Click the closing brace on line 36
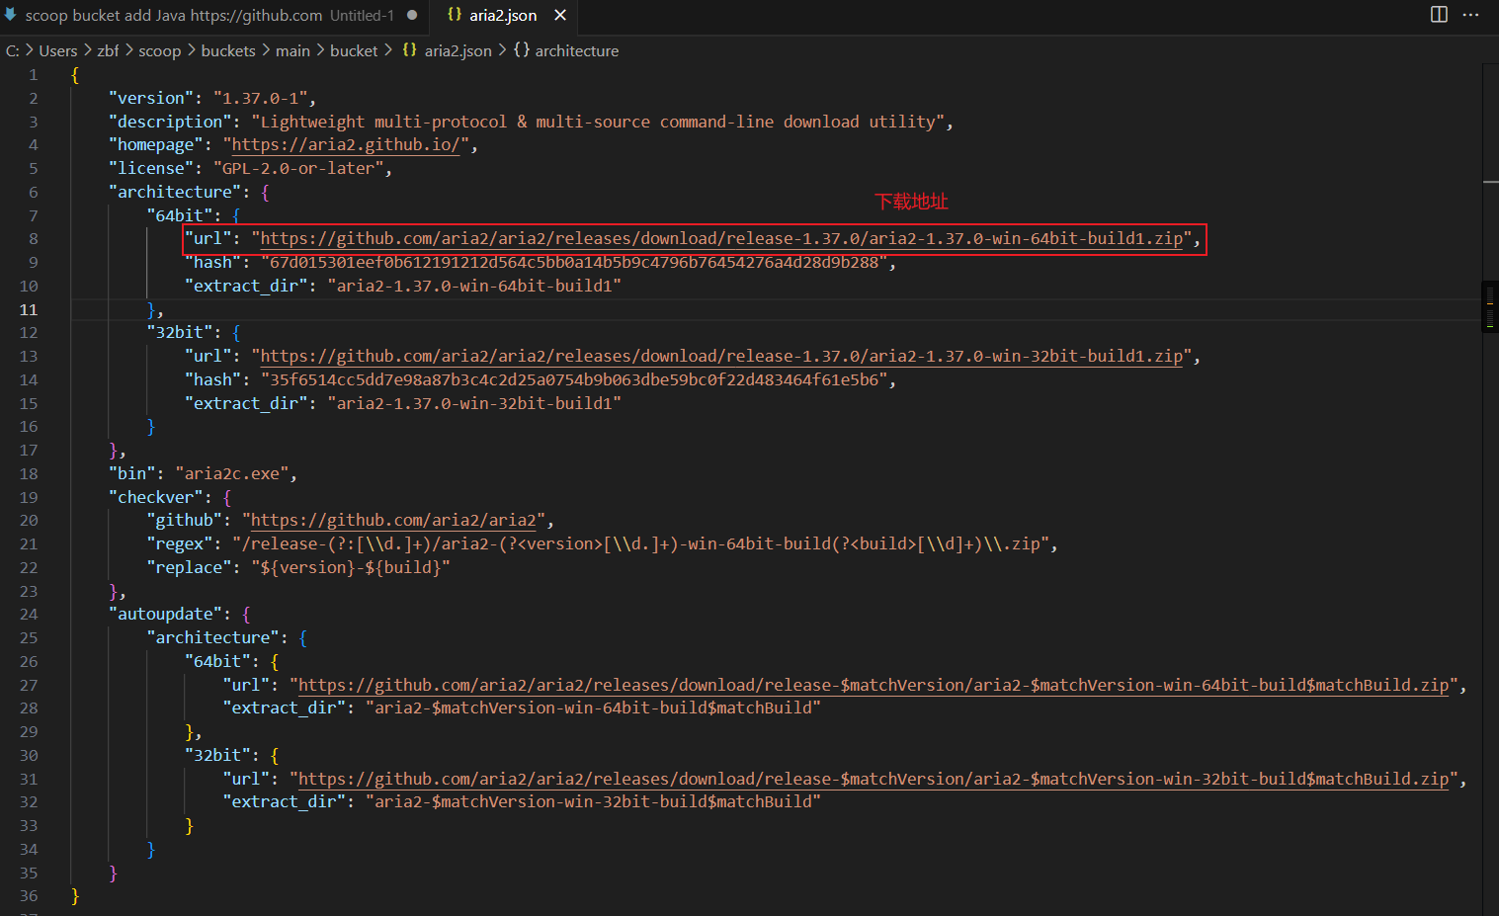The image size is (1499, 916). (x=75, y=895)
